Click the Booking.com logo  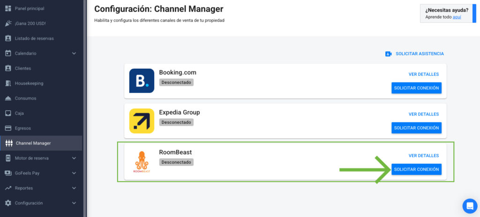pyautogui.click(x=142, y=81)
